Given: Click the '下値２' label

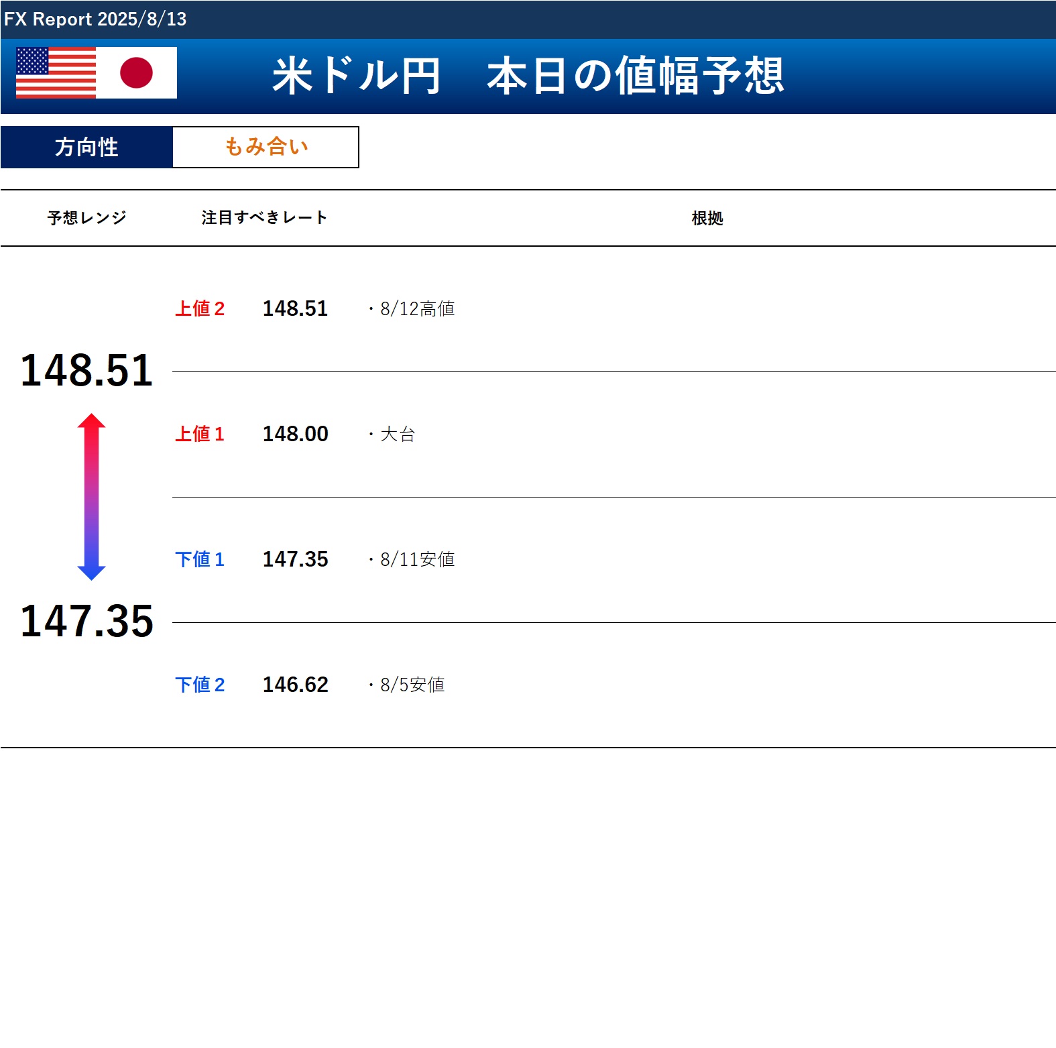Looking at the screenshot, I should point(200,685).
